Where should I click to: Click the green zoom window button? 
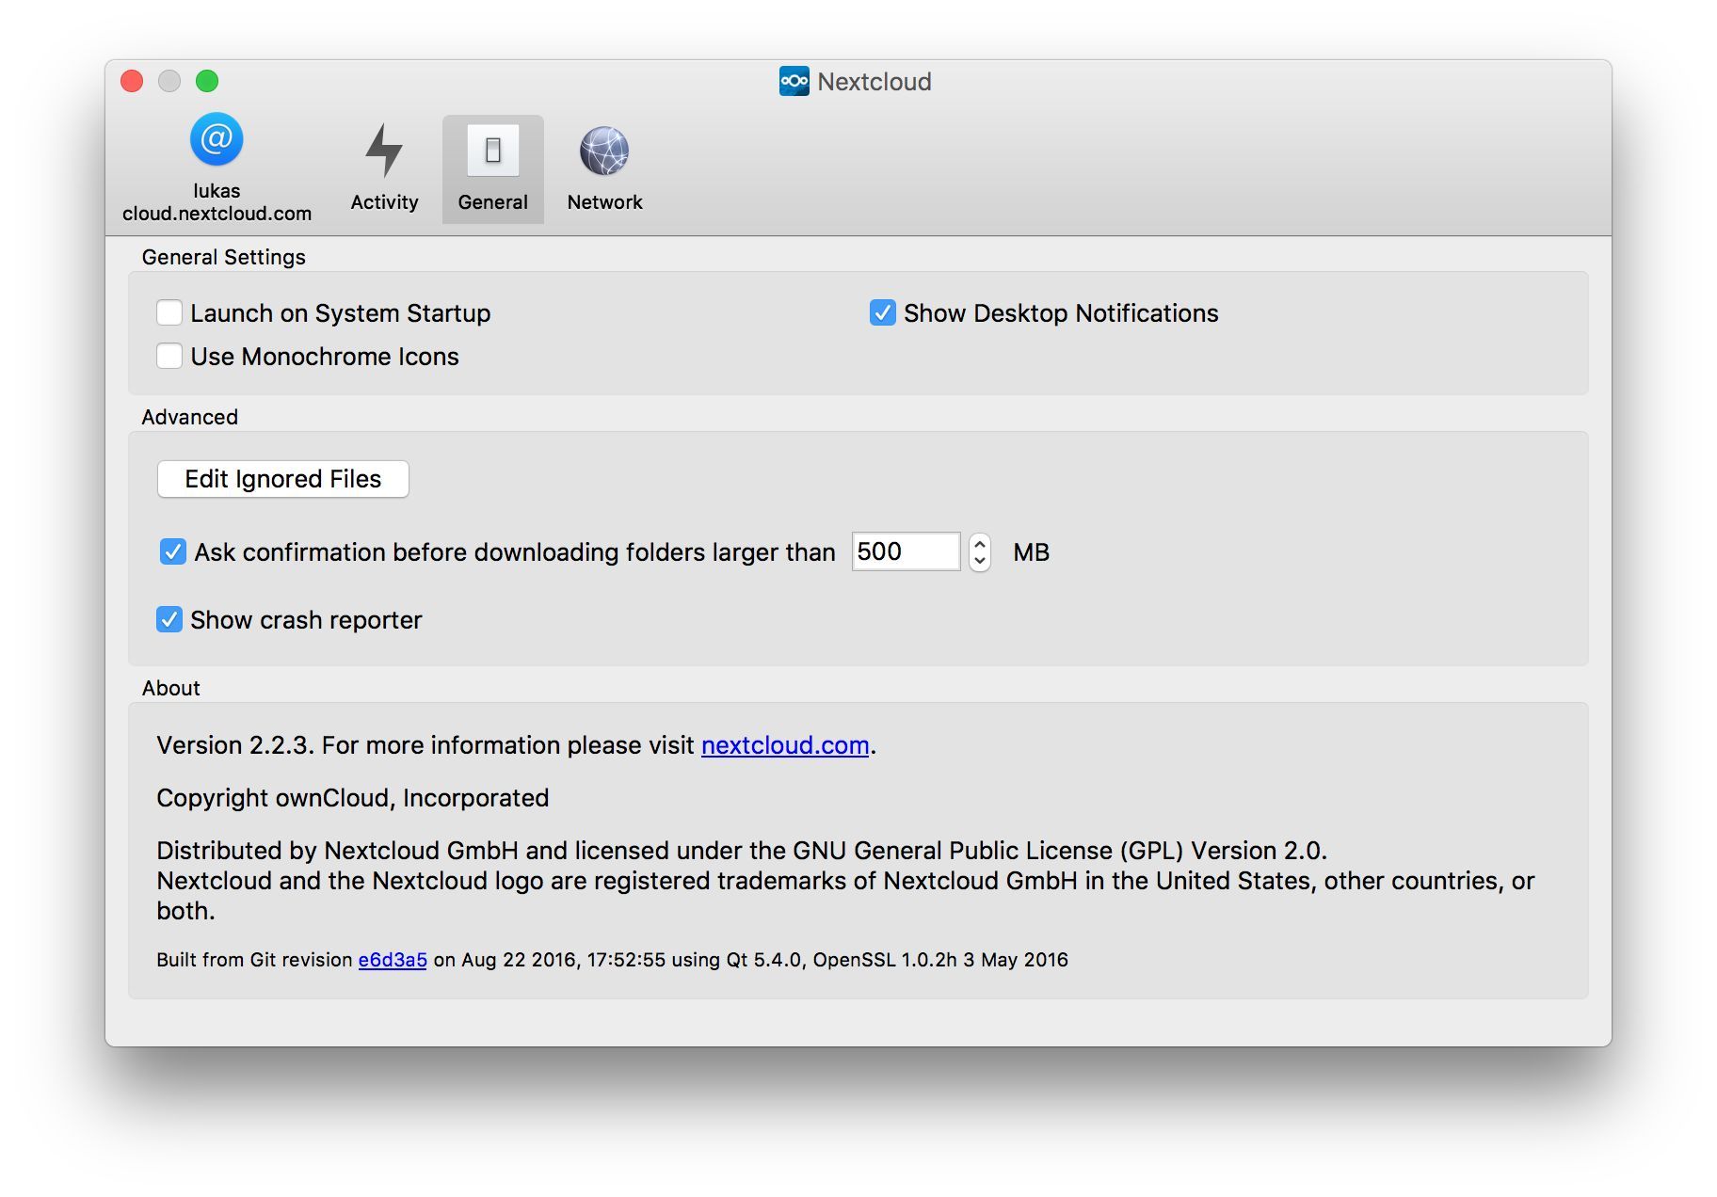pyautogui.click(x=207, y=82)
